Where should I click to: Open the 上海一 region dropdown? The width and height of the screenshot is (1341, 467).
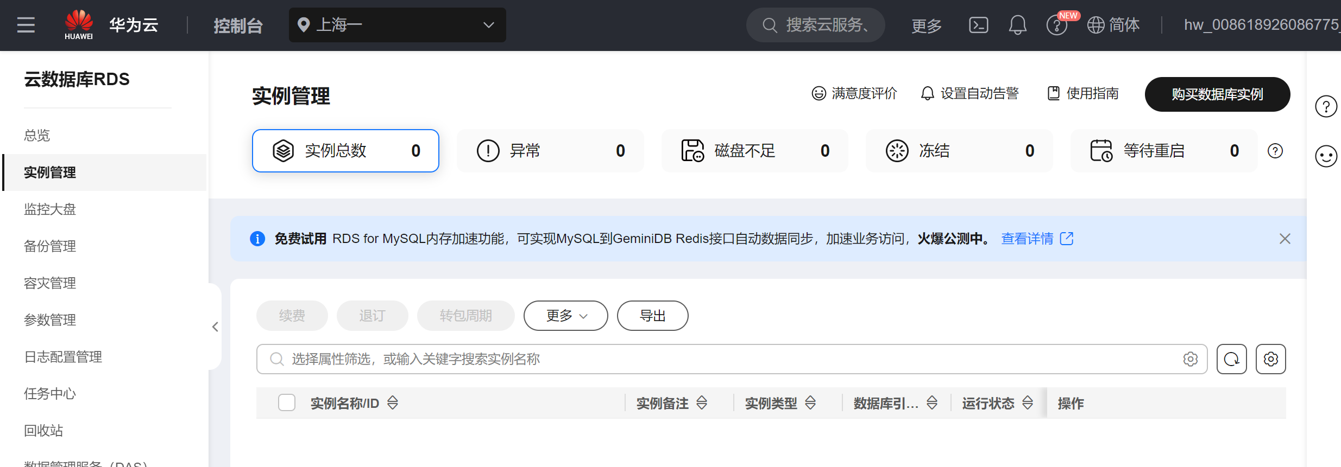coord(397,25)
